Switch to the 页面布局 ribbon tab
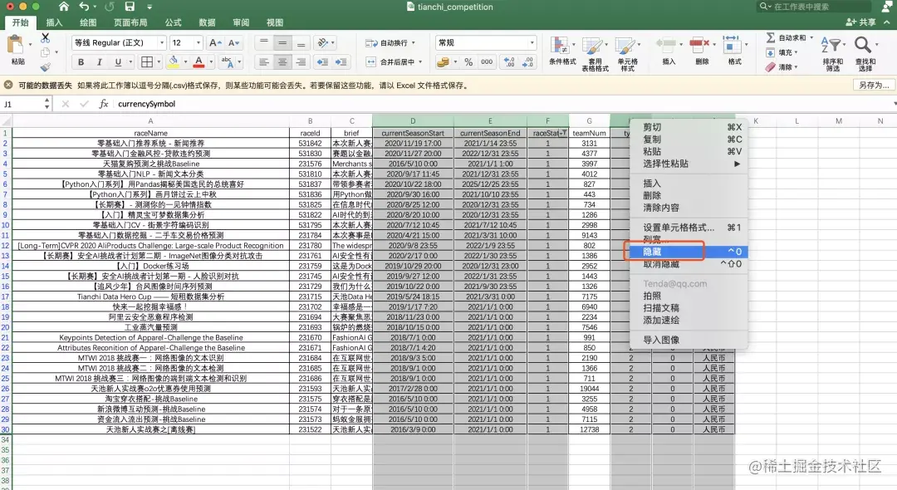 pyautogui.click(x=130, y=22)
